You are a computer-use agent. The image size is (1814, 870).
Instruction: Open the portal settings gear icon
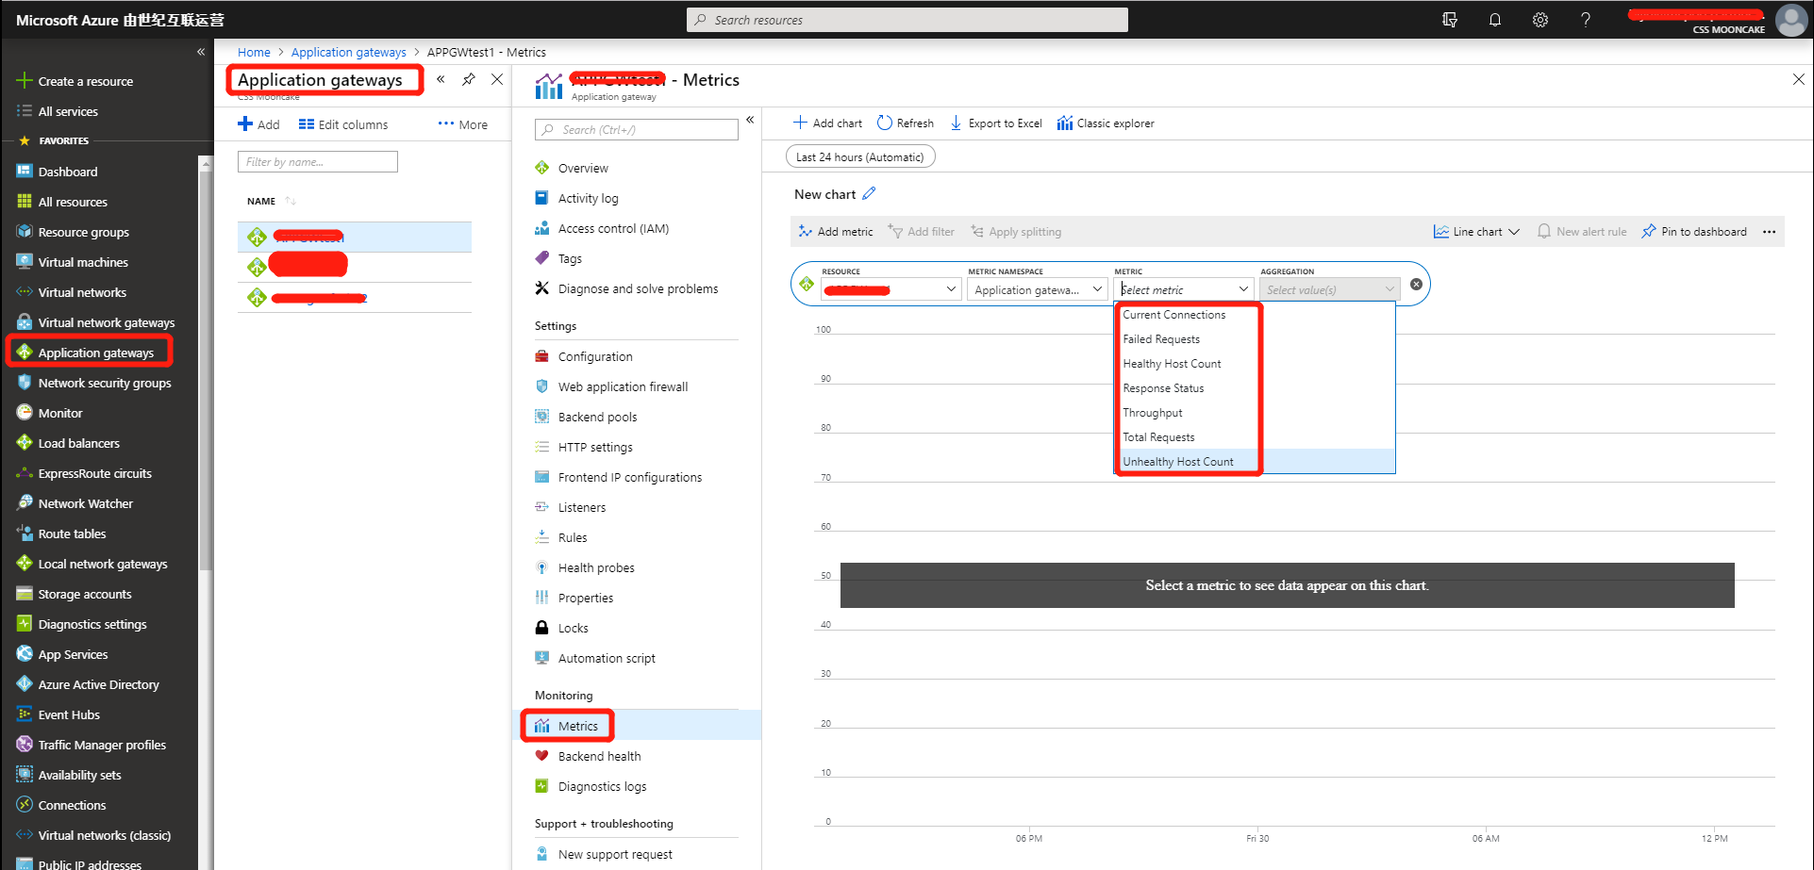click(x=1539, y=20)
